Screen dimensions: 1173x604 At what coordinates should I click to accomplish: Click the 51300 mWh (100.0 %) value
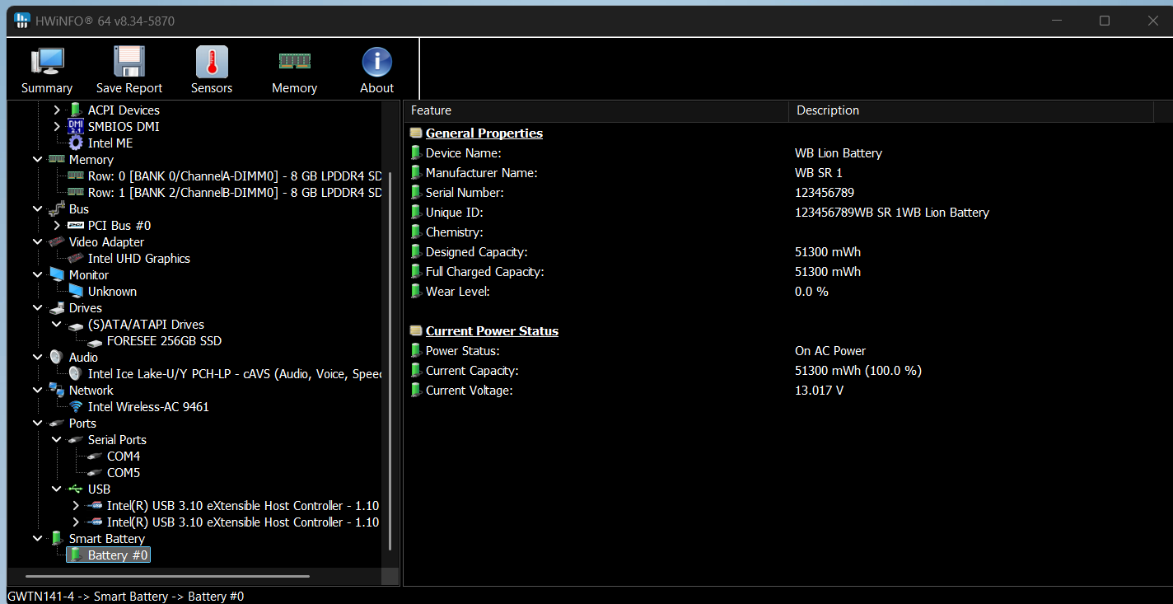pos(858,370)
